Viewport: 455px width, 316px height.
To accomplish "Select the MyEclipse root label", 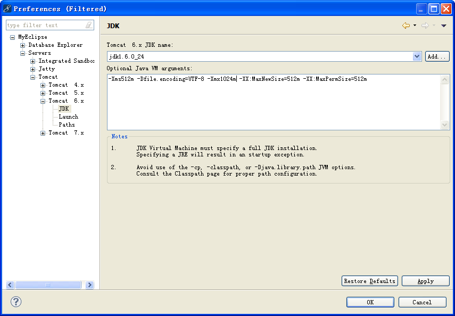I will click(x=32, y=37).
